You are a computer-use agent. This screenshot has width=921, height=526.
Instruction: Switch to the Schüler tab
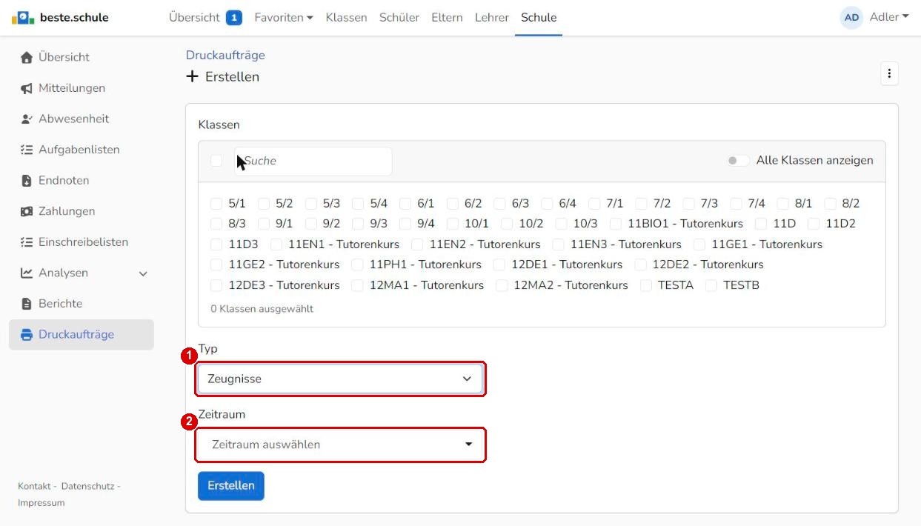tap(399, 18)
